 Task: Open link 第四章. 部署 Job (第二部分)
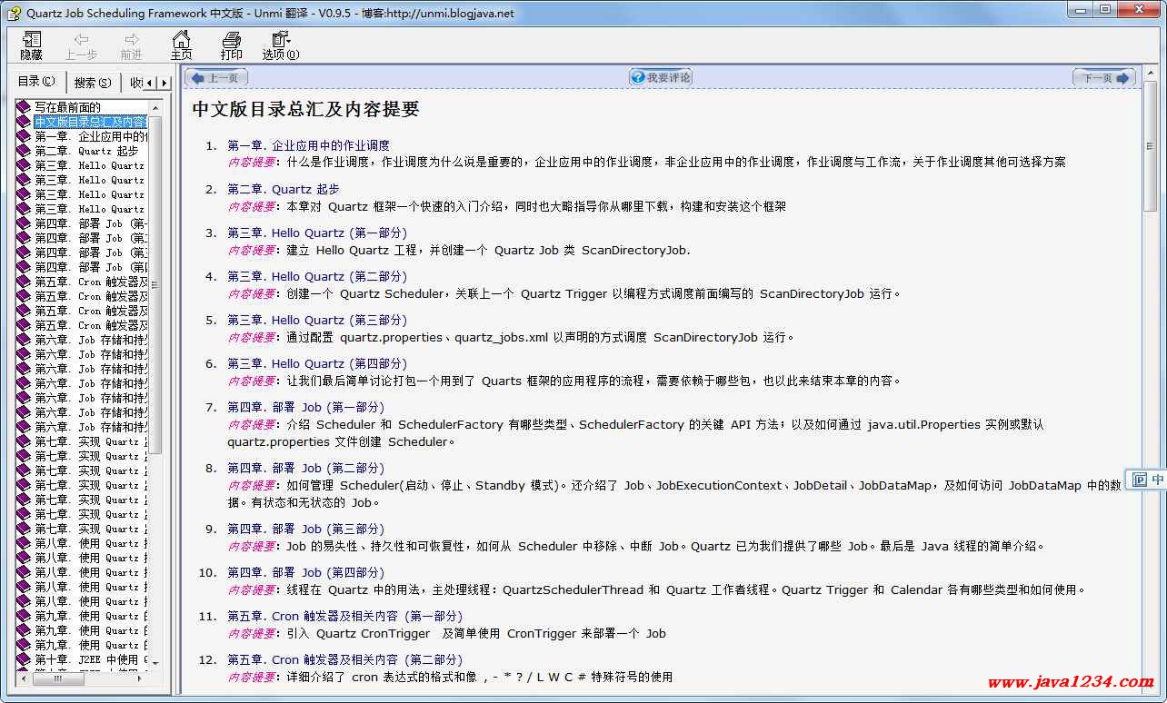point(306,468)
